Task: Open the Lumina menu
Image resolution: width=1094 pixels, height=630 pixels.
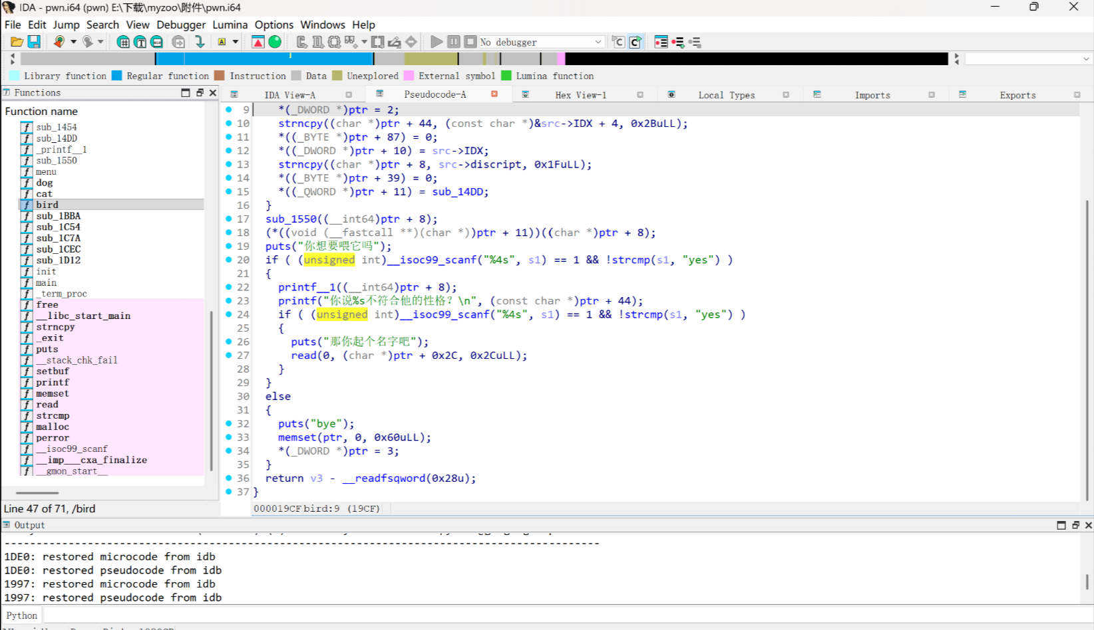Action: (230, 25)
